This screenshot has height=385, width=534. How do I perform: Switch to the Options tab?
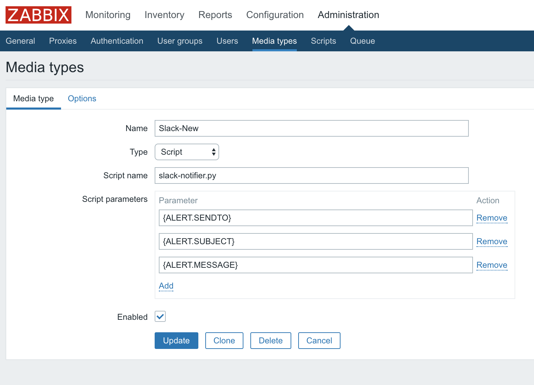82,99
